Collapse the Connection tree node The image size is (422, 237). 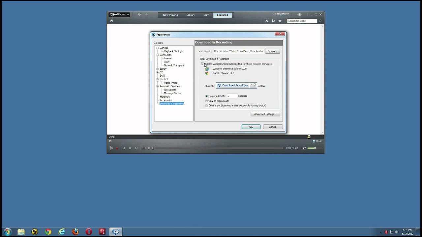tap(158, 55)
